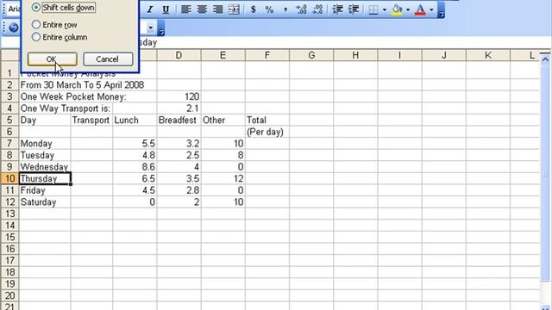Open font color dropdown arrow
The height and width of the screenshot is (310, 552).
point(431,9)
